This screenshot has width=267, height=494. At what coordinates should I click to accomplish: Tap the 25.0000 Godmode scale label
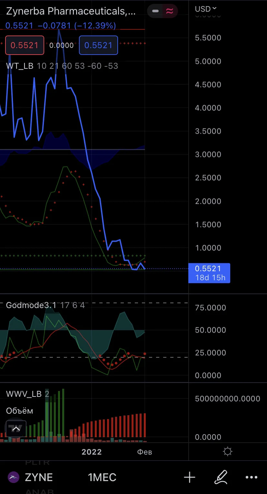(x=210, y=353)
